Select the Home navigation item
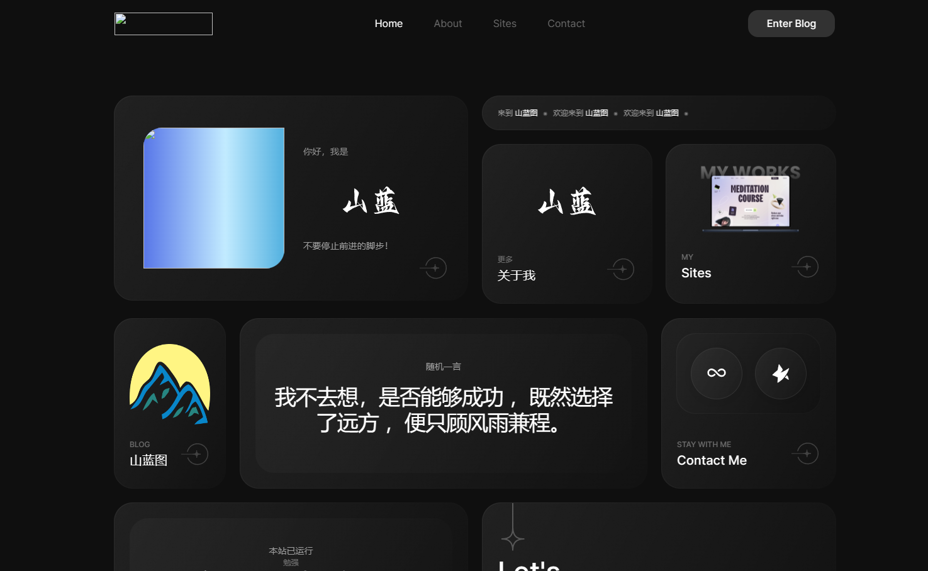The width and height of the screenshot is (928, 571). pos(388,23)
